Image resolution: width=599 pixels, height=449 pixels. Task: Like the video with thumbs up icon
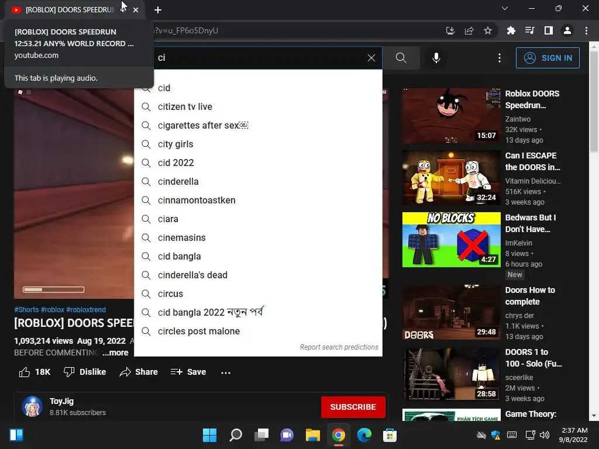(x=25, y=372)
